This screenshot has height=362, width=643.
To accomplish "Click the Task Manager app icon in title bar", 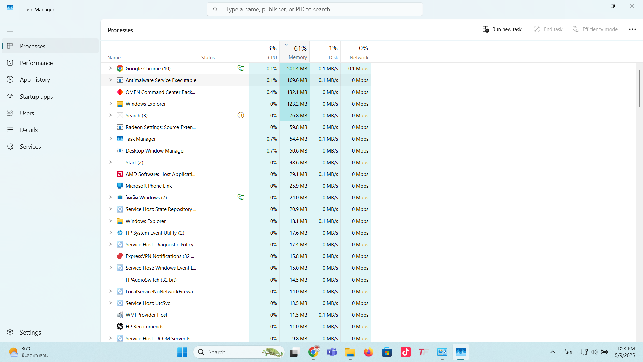I will [10, 7].
